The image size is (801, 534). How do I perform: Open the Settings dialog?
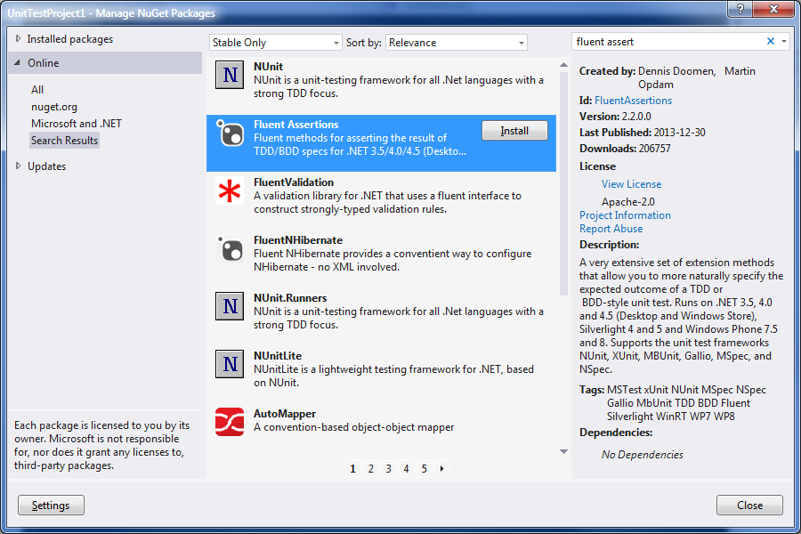[x=51, y=505]
